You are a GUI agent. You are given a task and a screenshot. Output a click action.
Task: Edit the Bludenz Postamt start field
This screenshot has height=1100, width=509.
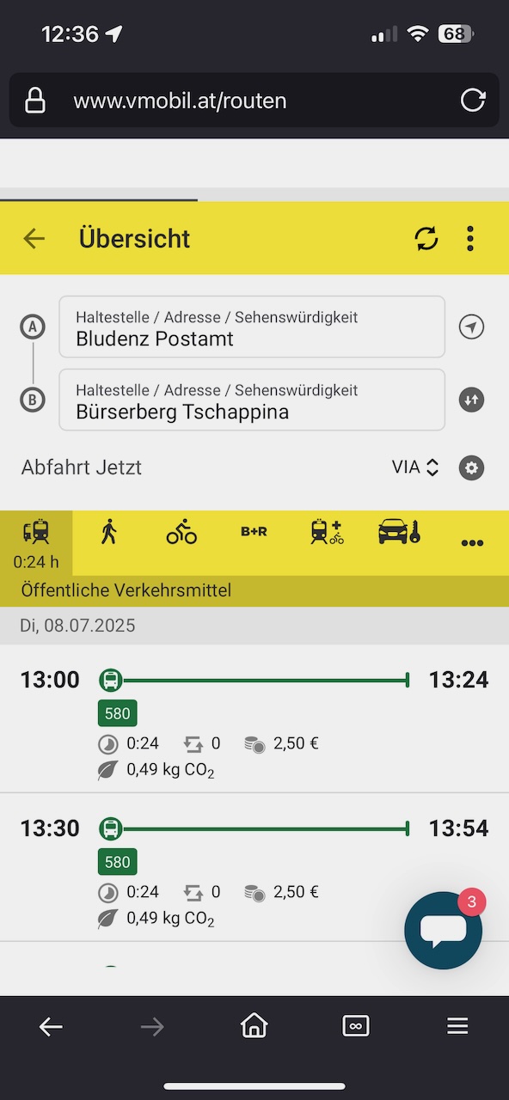pyautogui.click(x=252, y=327)
